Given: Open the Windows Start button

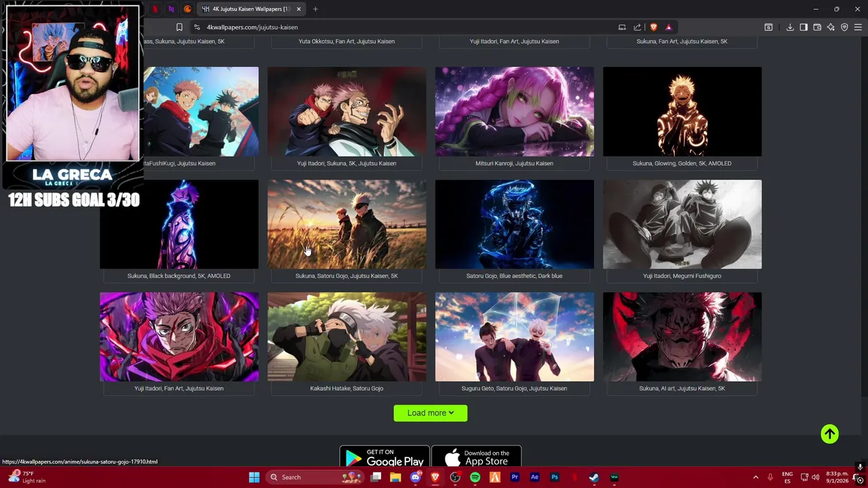Looking at the screenshot, I should click(254, 477).
